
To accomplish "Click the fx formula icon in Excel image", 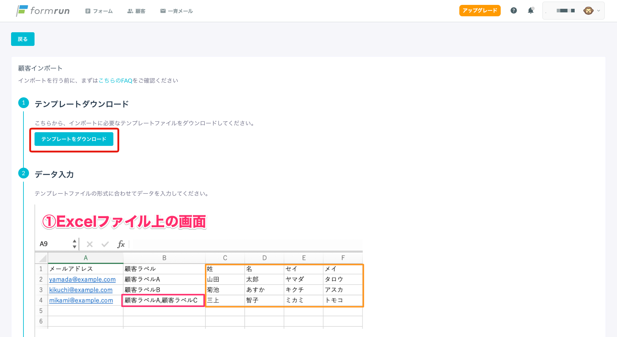I will [x=121, y=244].
